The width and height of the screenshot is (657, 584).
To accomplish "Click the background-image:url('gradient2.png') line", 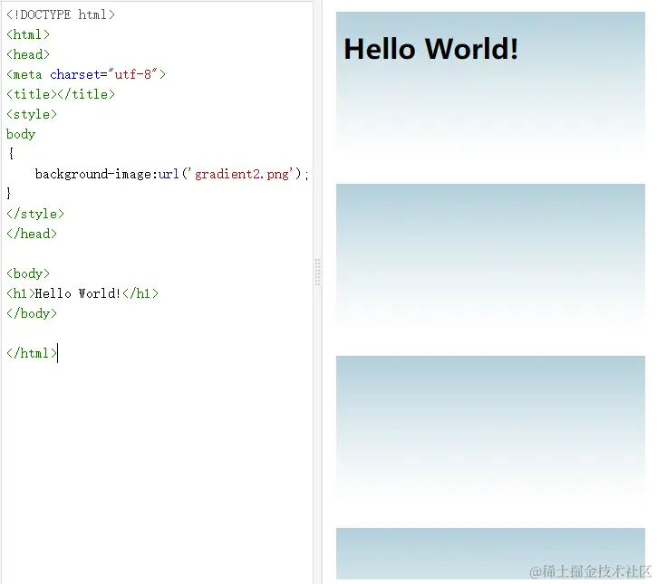I will [172, 174].
